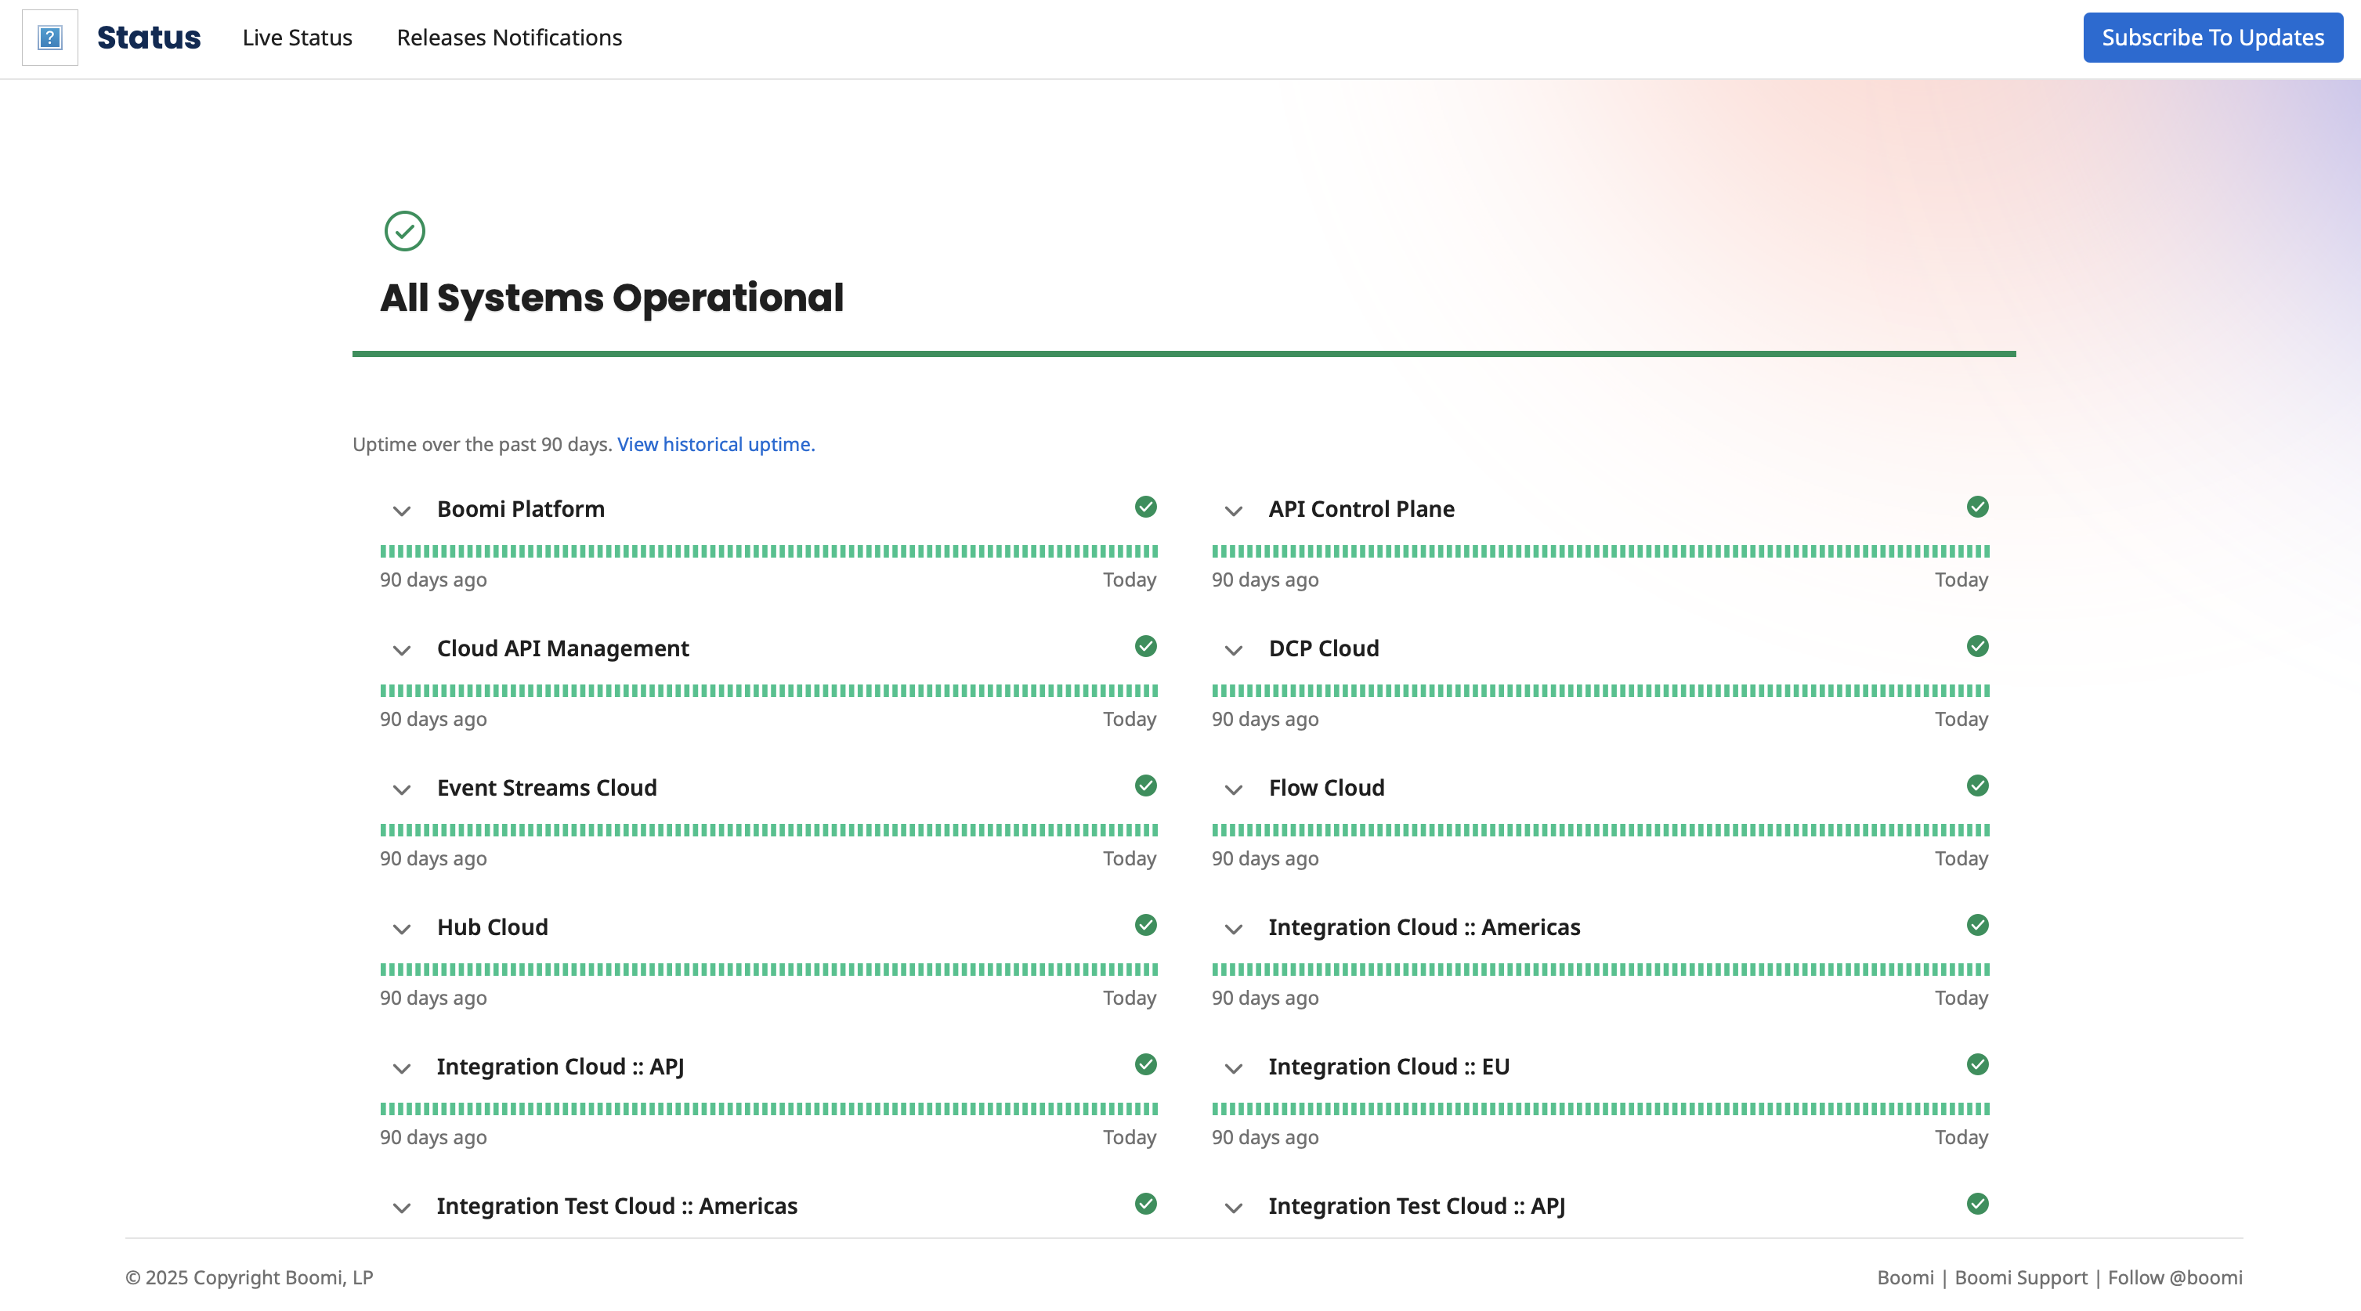Open the Live Status page

point(296,38)
